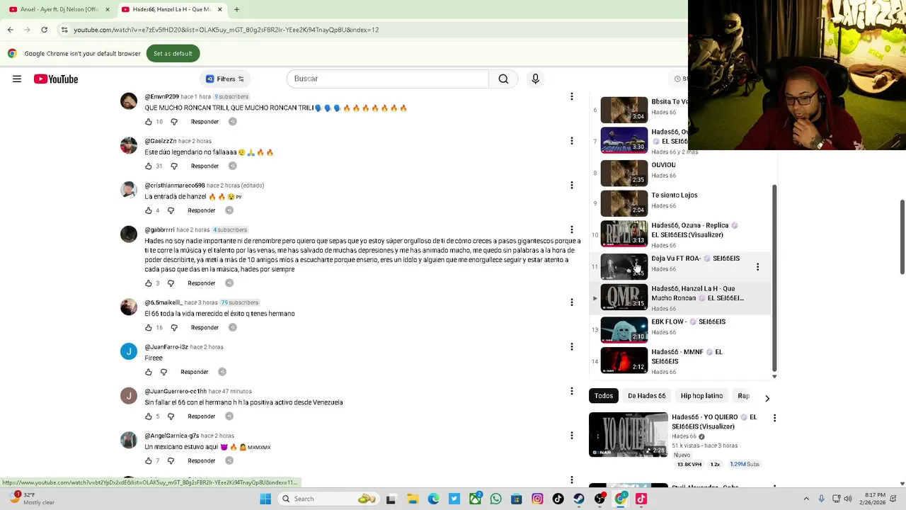Open Windows Start menu

click(x=265, y=499)
